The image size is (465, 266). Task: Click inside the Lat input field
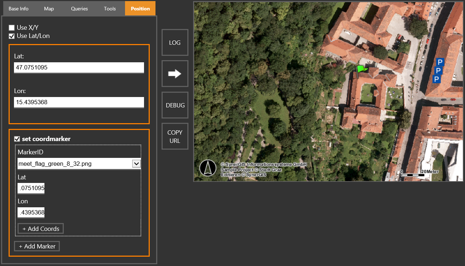pyautogui.click(x=79, y=68)
